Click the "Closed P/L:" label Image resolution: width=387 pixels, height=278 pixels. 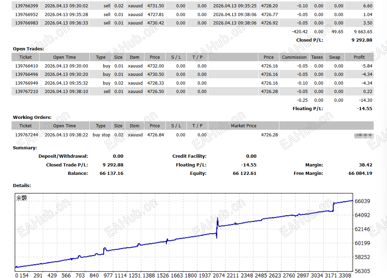[310, 40]
